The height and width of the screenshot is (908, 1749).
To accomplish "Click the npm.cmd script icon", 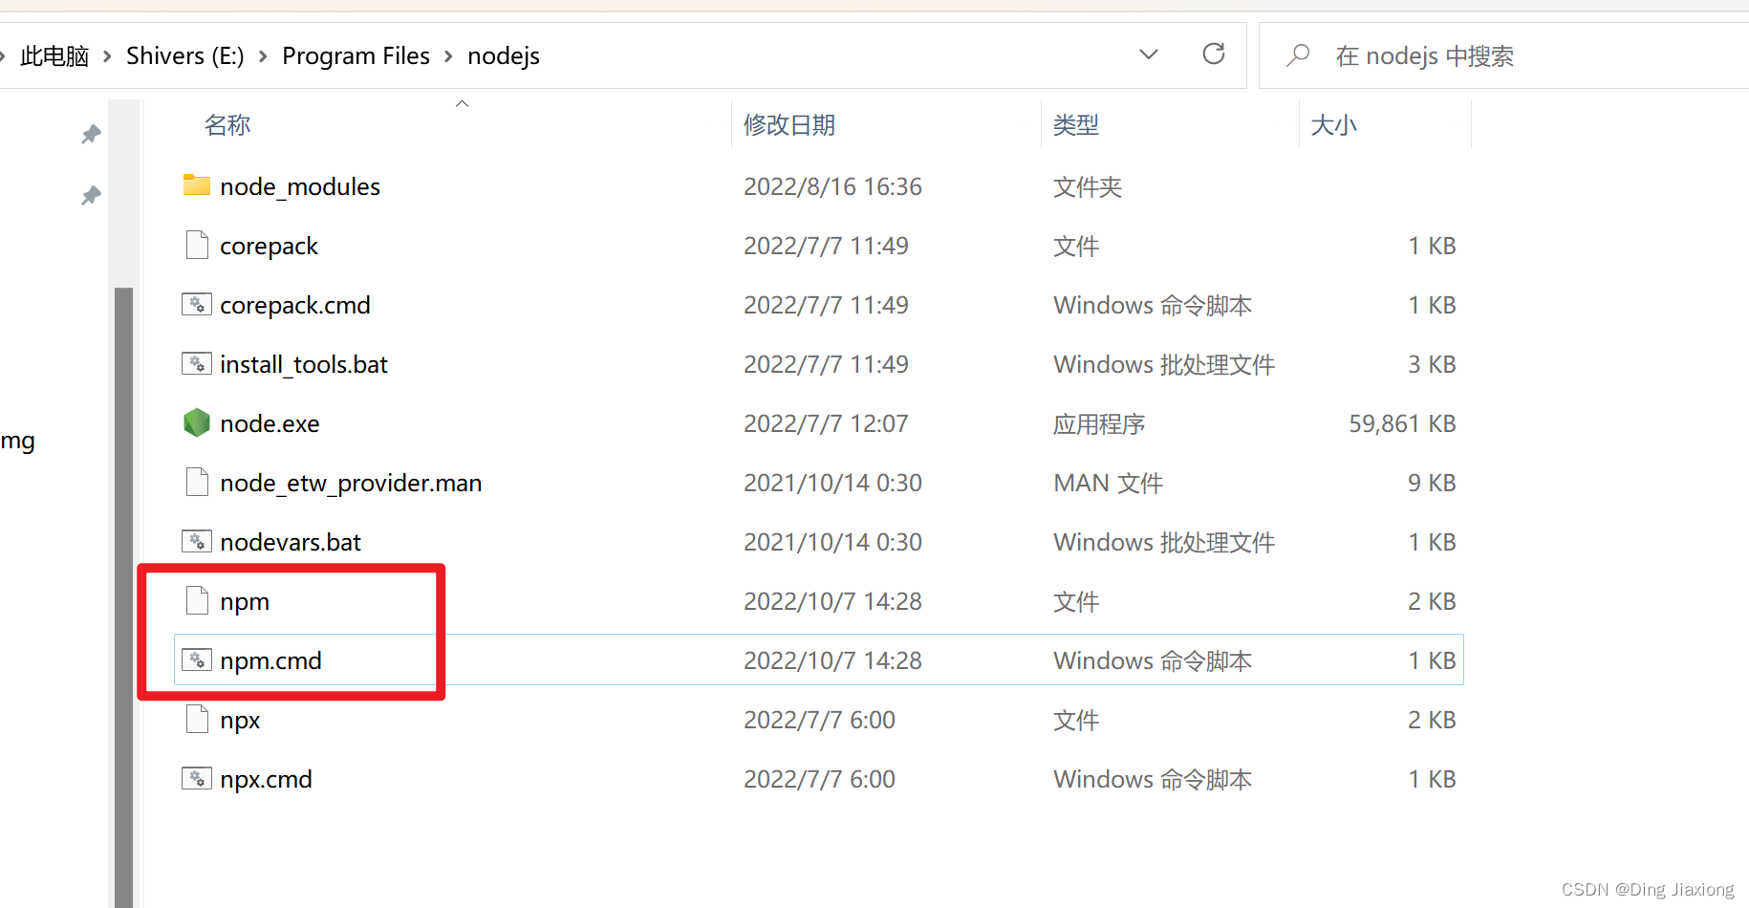I will [x=197, y=659].
